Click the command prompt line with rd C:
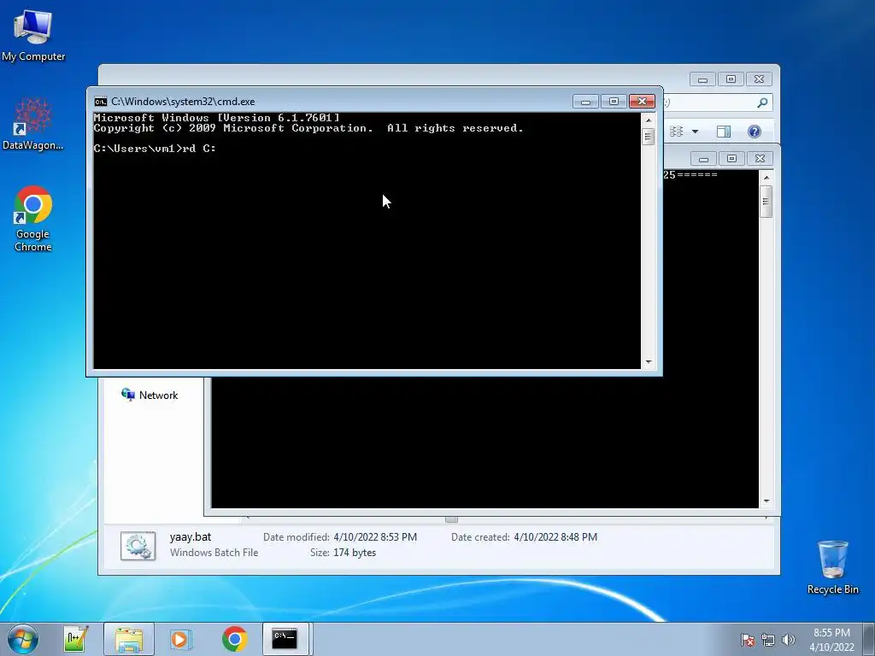 click(156, 149)
